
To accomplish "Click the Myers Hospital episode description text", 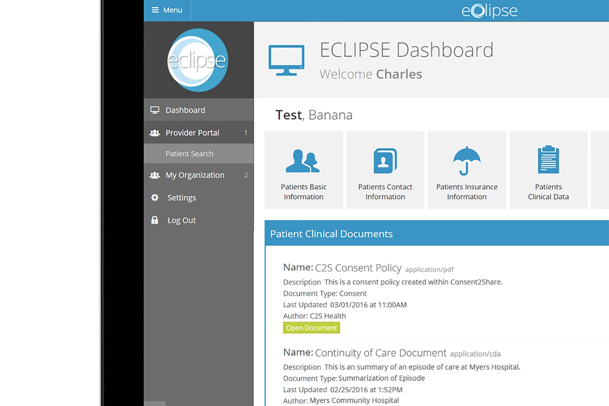I will coord(422,367).
